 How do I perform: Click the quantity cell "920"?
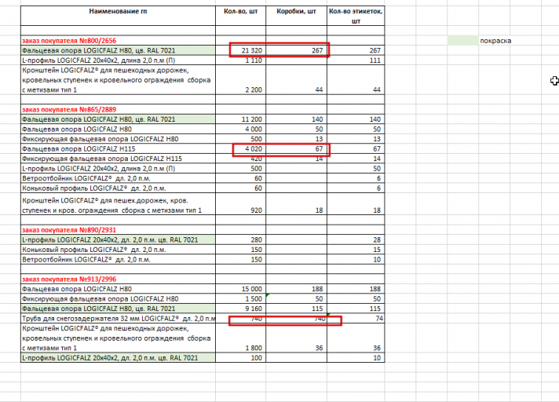click(241, 204)
